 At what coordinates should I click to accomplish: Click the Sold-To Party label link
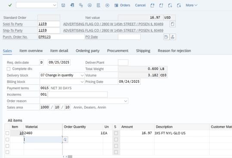13,24
